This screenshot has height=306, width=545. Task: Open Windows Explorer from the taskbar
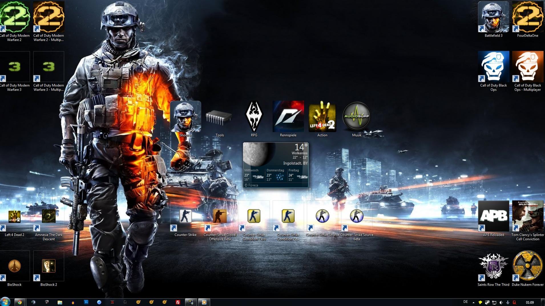coord(60,302)
